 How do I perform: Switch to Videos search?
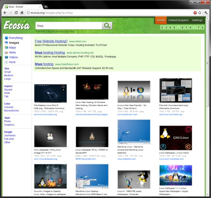[13, 57]
